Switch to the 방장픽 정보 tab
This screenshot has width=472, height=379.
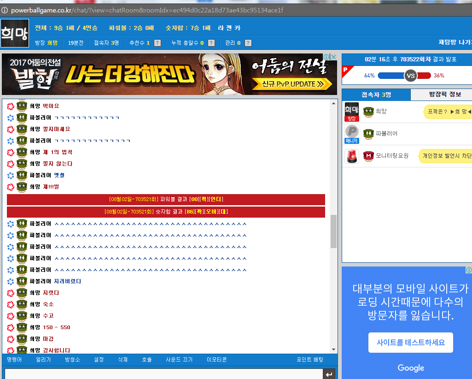pyautogui.click(x=441, y=95)
